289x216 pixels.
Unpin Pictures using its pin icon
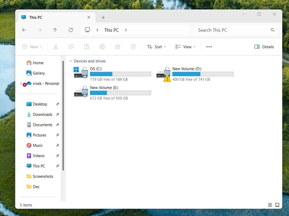click(57, 135)
